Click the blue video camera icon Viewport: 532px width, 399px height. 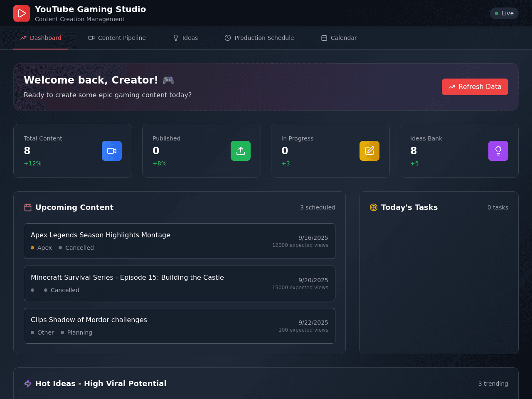point(112,151)
